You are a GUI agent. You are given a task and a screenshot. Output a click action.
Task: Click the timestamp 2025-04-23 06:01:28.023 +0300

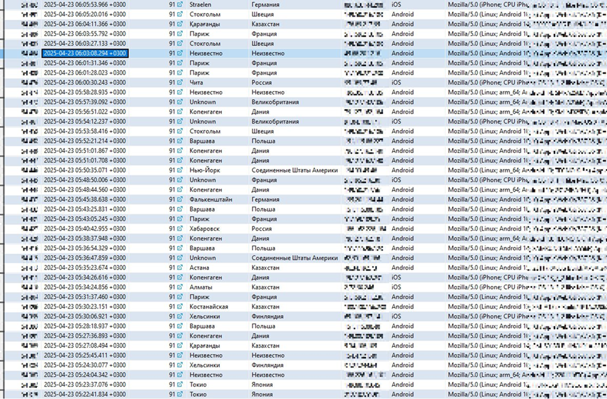[x=85, y=73]
